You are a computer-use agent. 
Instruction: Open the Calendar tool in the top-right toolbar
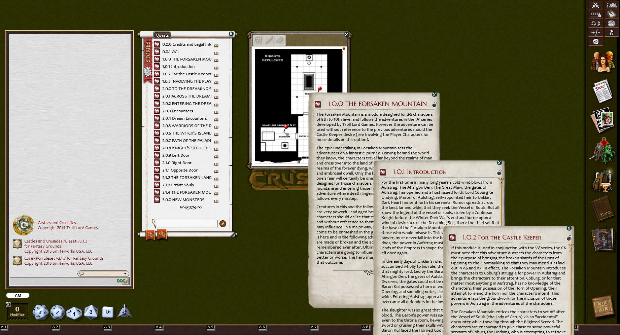[x=611, y=14]
